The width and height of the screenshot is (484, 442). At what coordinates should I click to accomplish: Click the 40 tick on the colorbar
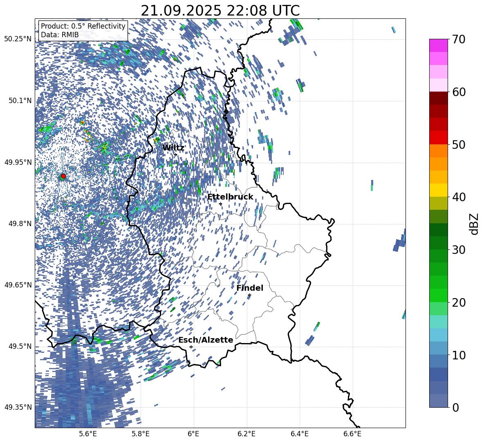(x=459, y=197)
